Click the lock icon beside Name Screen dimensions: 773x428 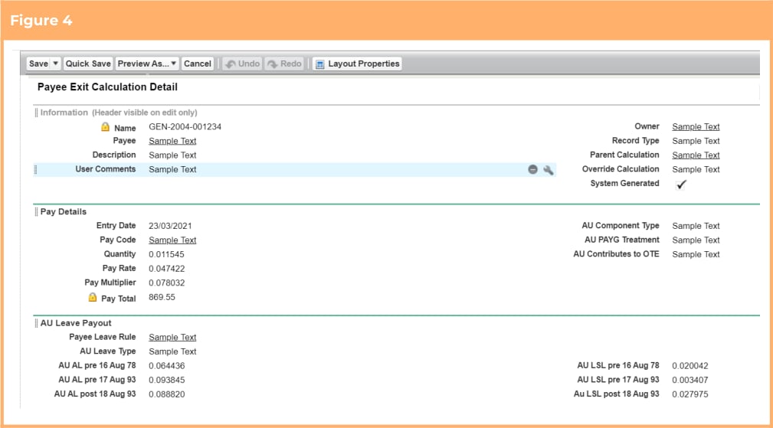coord(105,127)
